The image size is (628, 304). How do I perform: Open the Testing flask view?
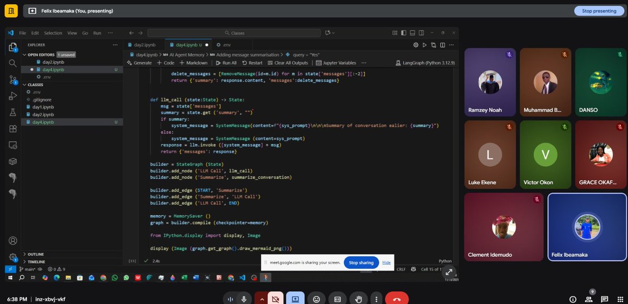[x=13, y=112]
